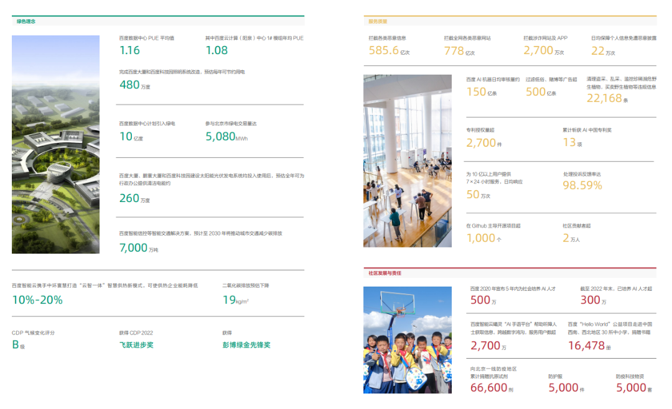Click the 22,168 条 figure
The image size is (672, 409).
click(x=607, y=98)
